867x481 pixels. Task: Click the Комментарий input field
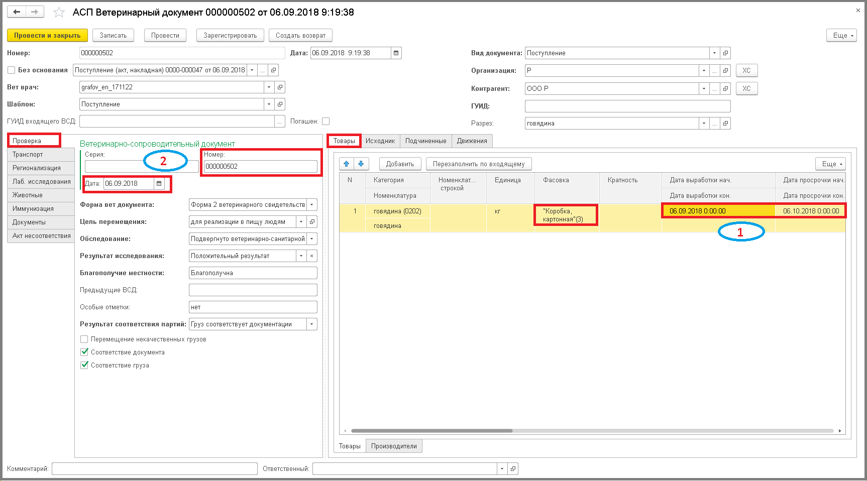coord(155,469)
